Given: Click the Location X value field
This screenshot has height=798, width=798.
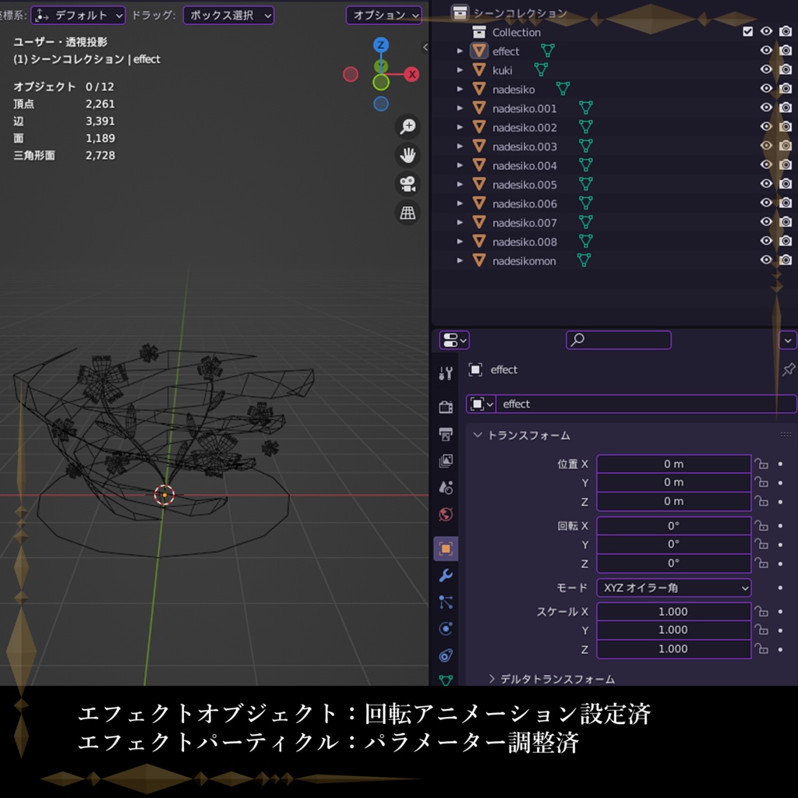Looking at the screenshot, I should pos(674,464).
